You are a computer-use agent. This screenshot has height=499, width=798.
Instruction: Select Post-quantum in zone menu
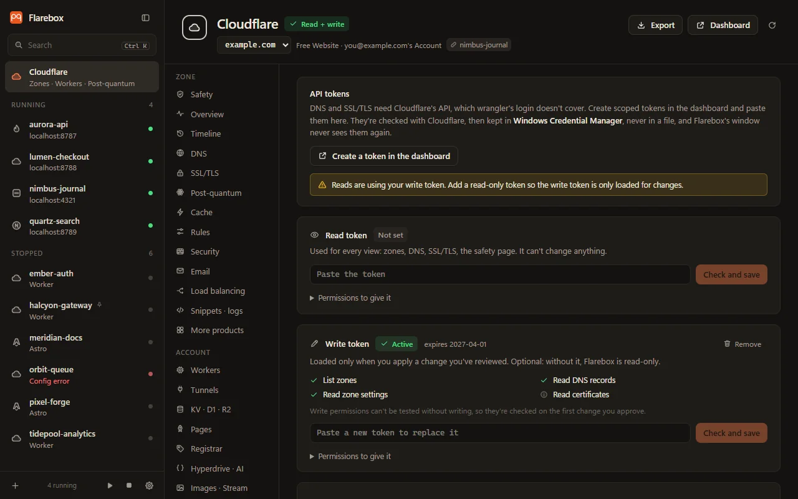point(223,193)
